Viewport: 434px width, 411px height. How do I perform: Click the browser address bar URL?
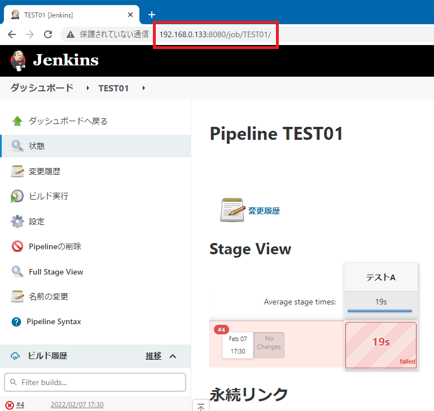pos(216,34)
